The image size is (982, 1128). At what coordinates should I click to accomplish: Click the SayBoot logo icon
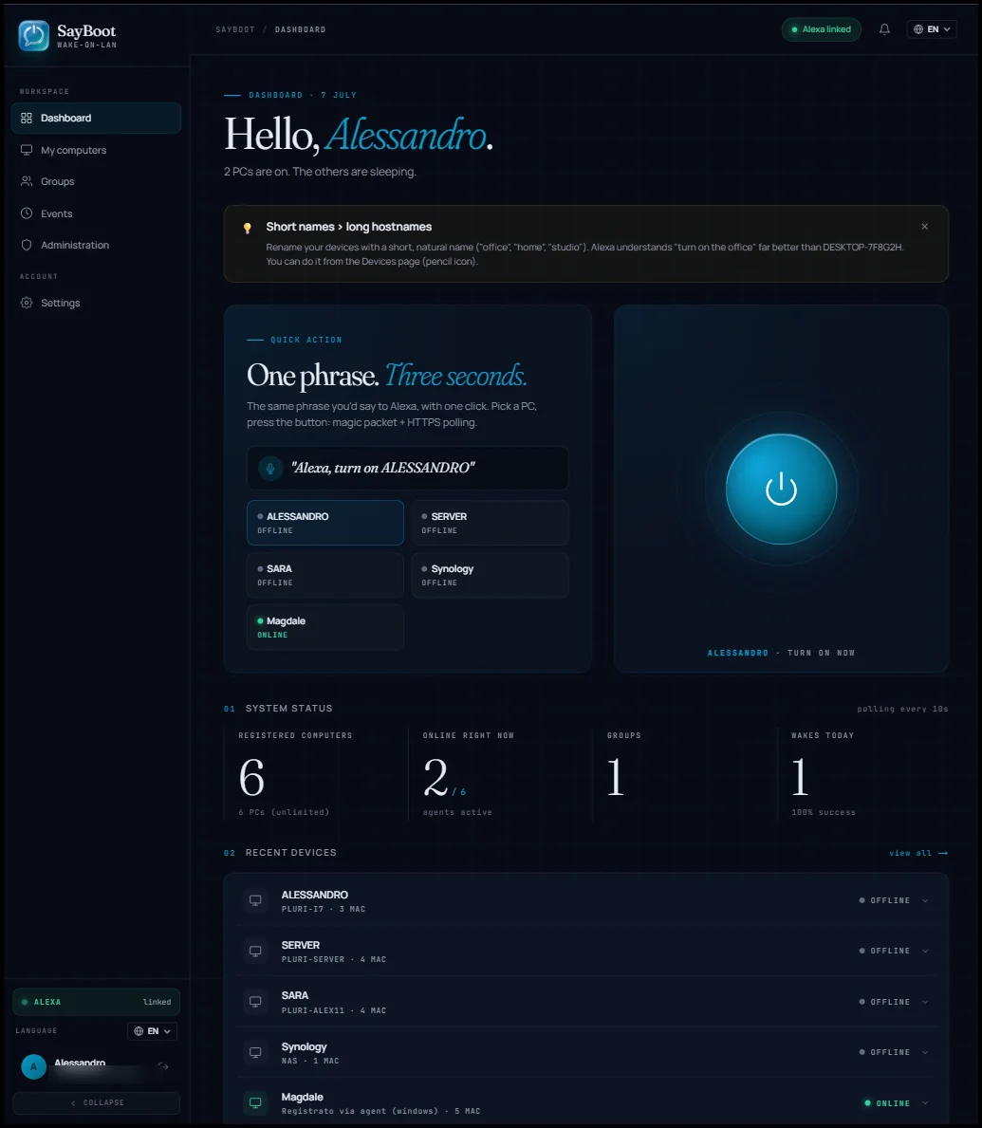coord(34,35)
